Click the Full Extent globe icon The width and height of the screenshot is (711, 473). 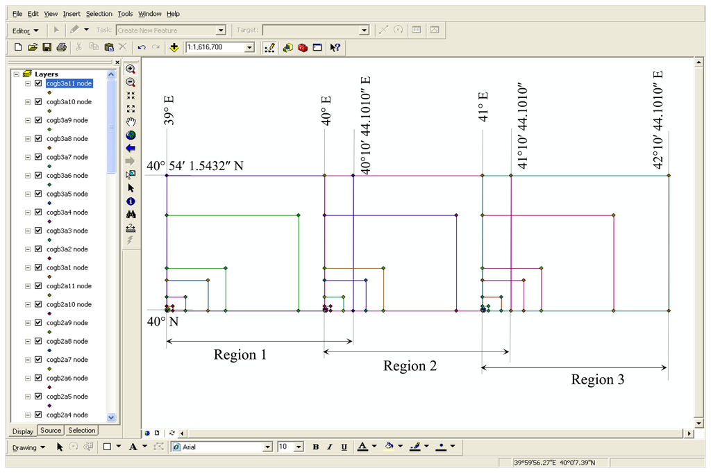tap(131, 135)
